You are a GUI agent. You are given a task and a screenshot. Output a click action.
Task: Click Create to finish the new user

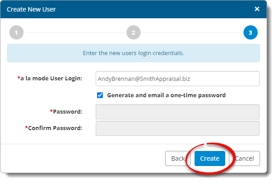(210, 158)
